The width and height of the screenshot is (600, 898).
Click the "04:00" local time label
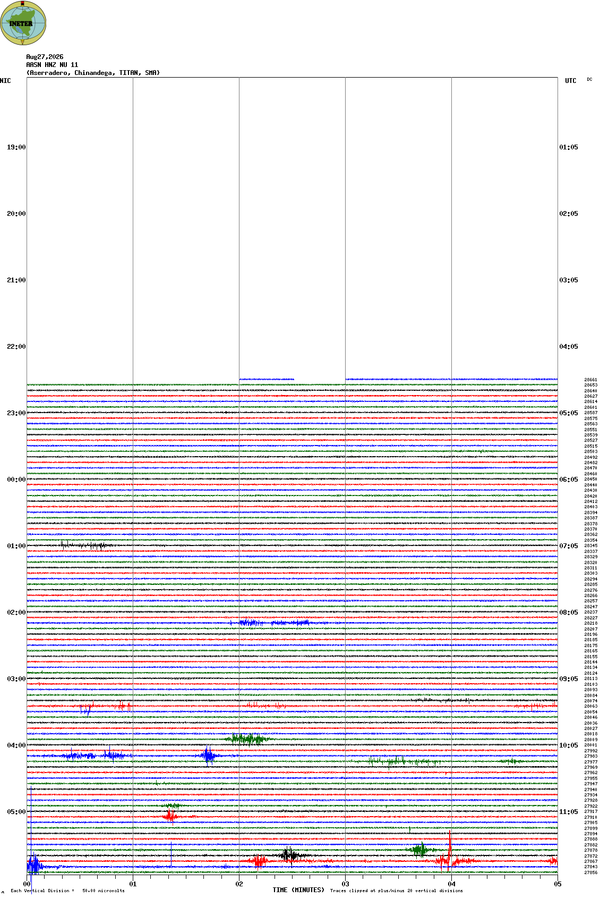[x=16, y=745]
